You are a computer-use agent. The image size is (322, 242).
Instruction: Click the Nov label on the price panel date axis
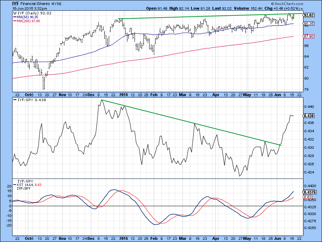point(62,95)
